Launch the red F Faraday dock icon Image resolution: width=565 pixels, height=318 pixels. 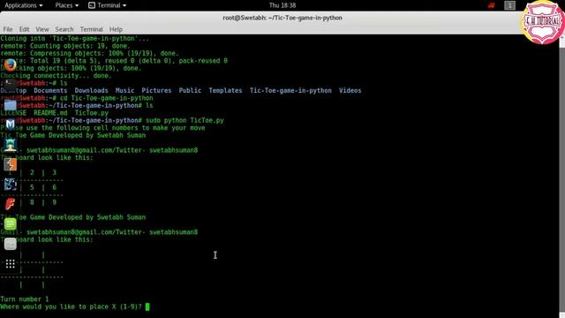10,204
